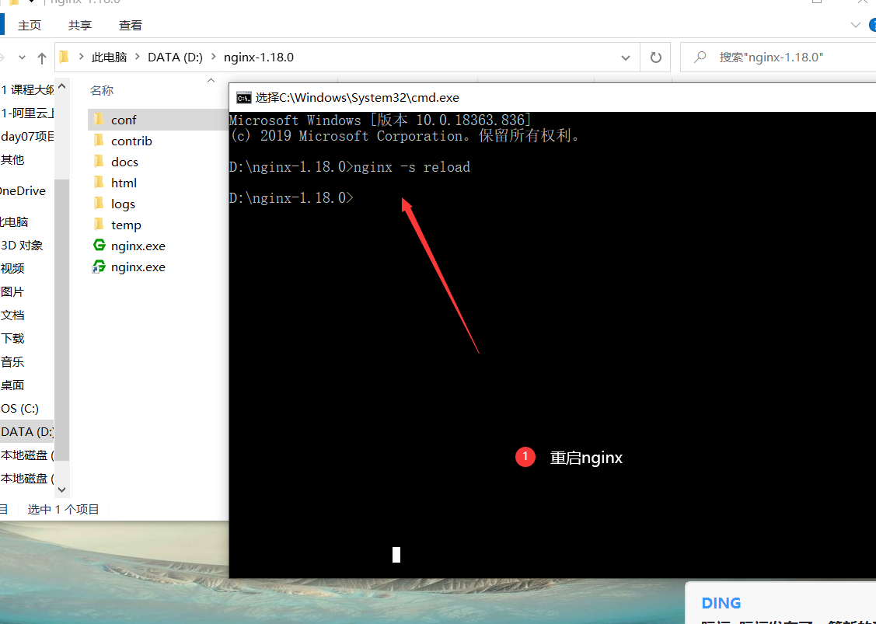
Task: Select the temp folder
Action: point(126,225)
